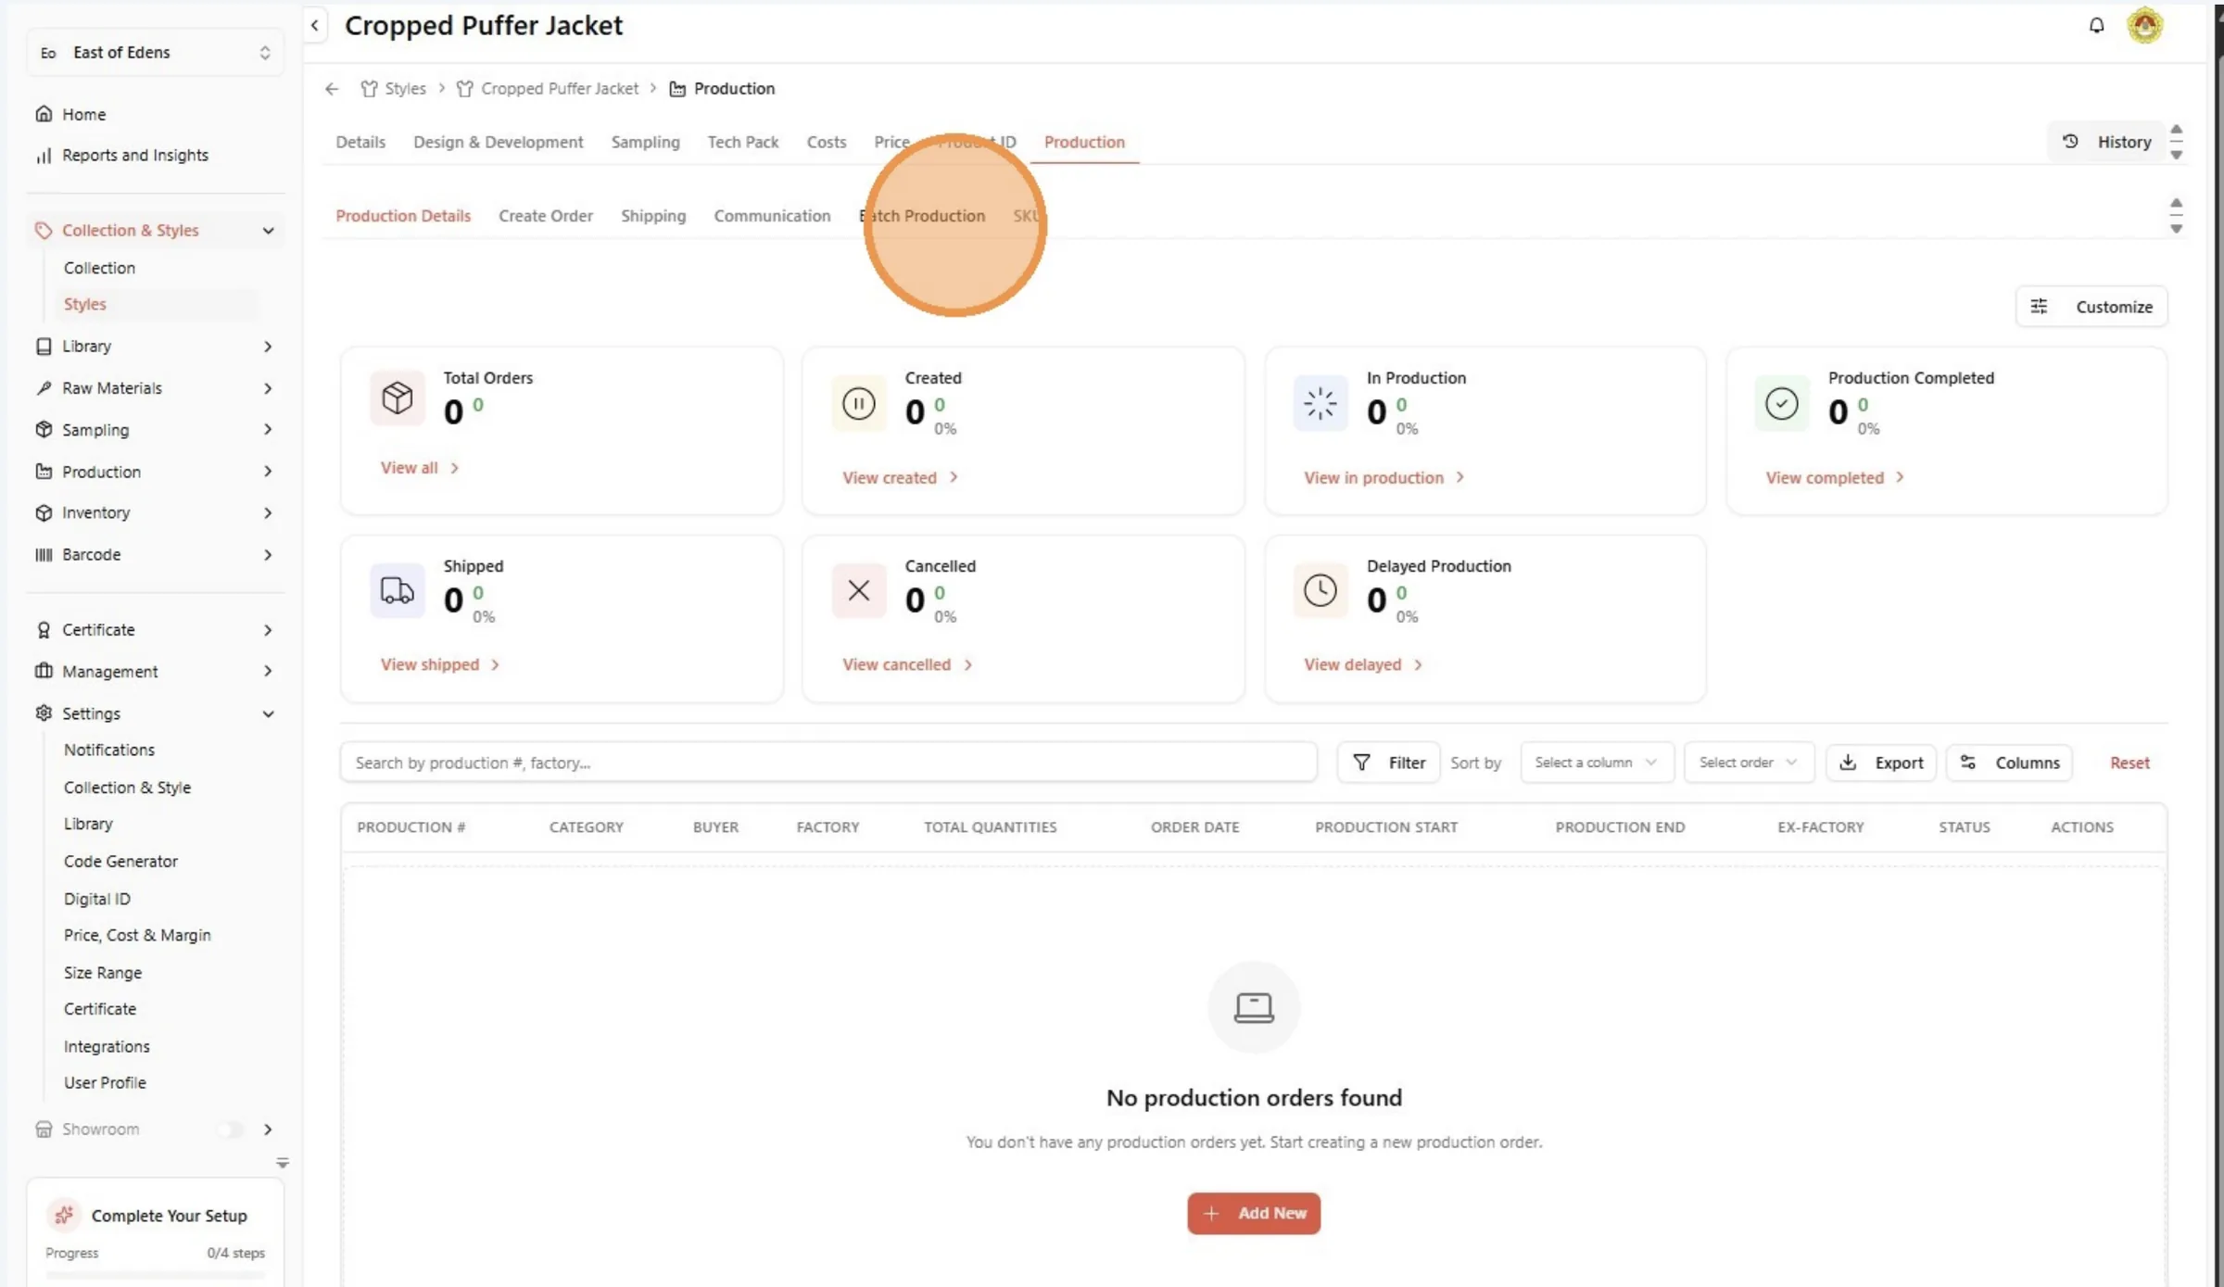Click the empty-state laptop icon
This screenshot has width=2224, height=1287.
click(1254, 1007)
